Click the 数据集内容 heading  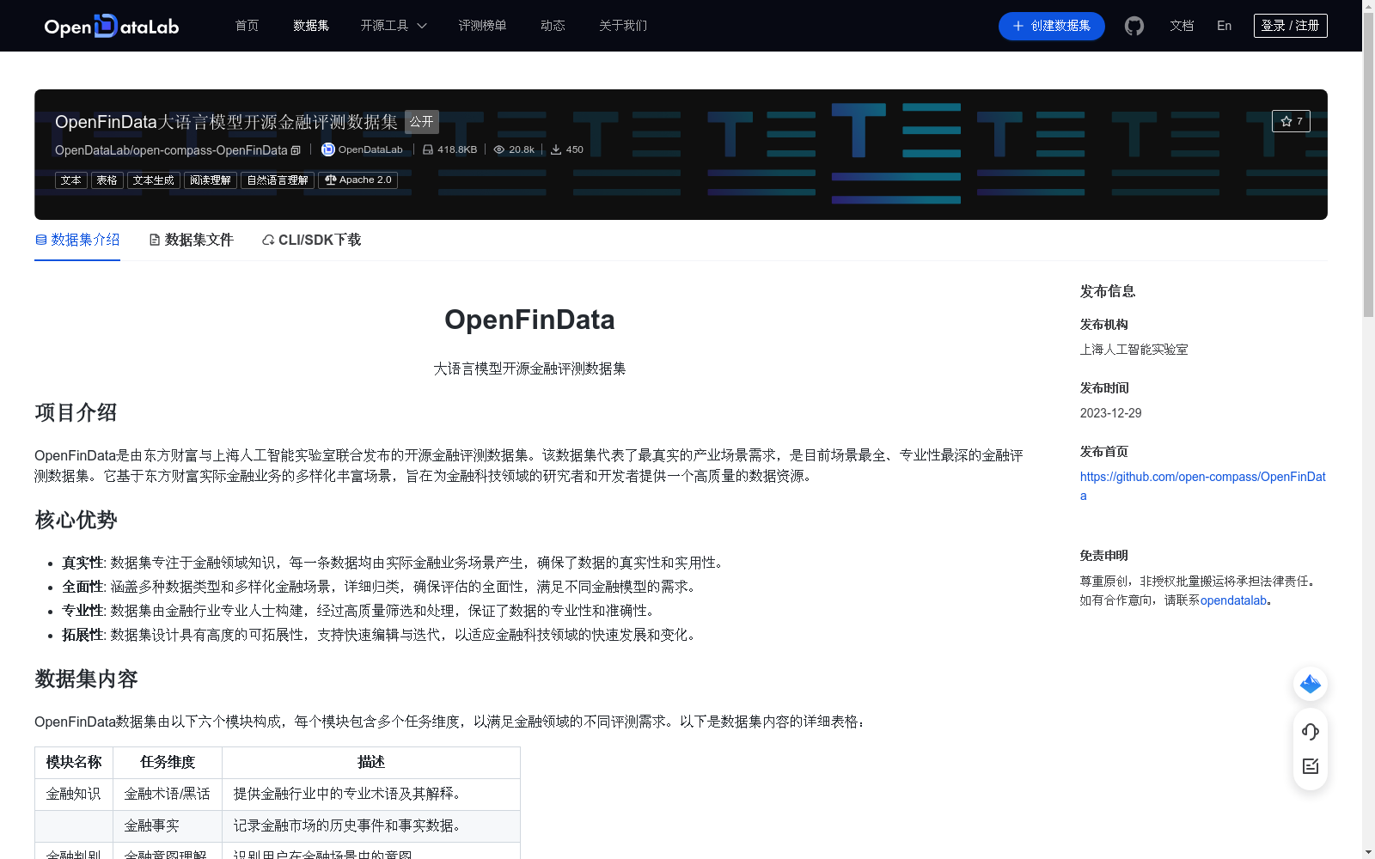point(86,679)
